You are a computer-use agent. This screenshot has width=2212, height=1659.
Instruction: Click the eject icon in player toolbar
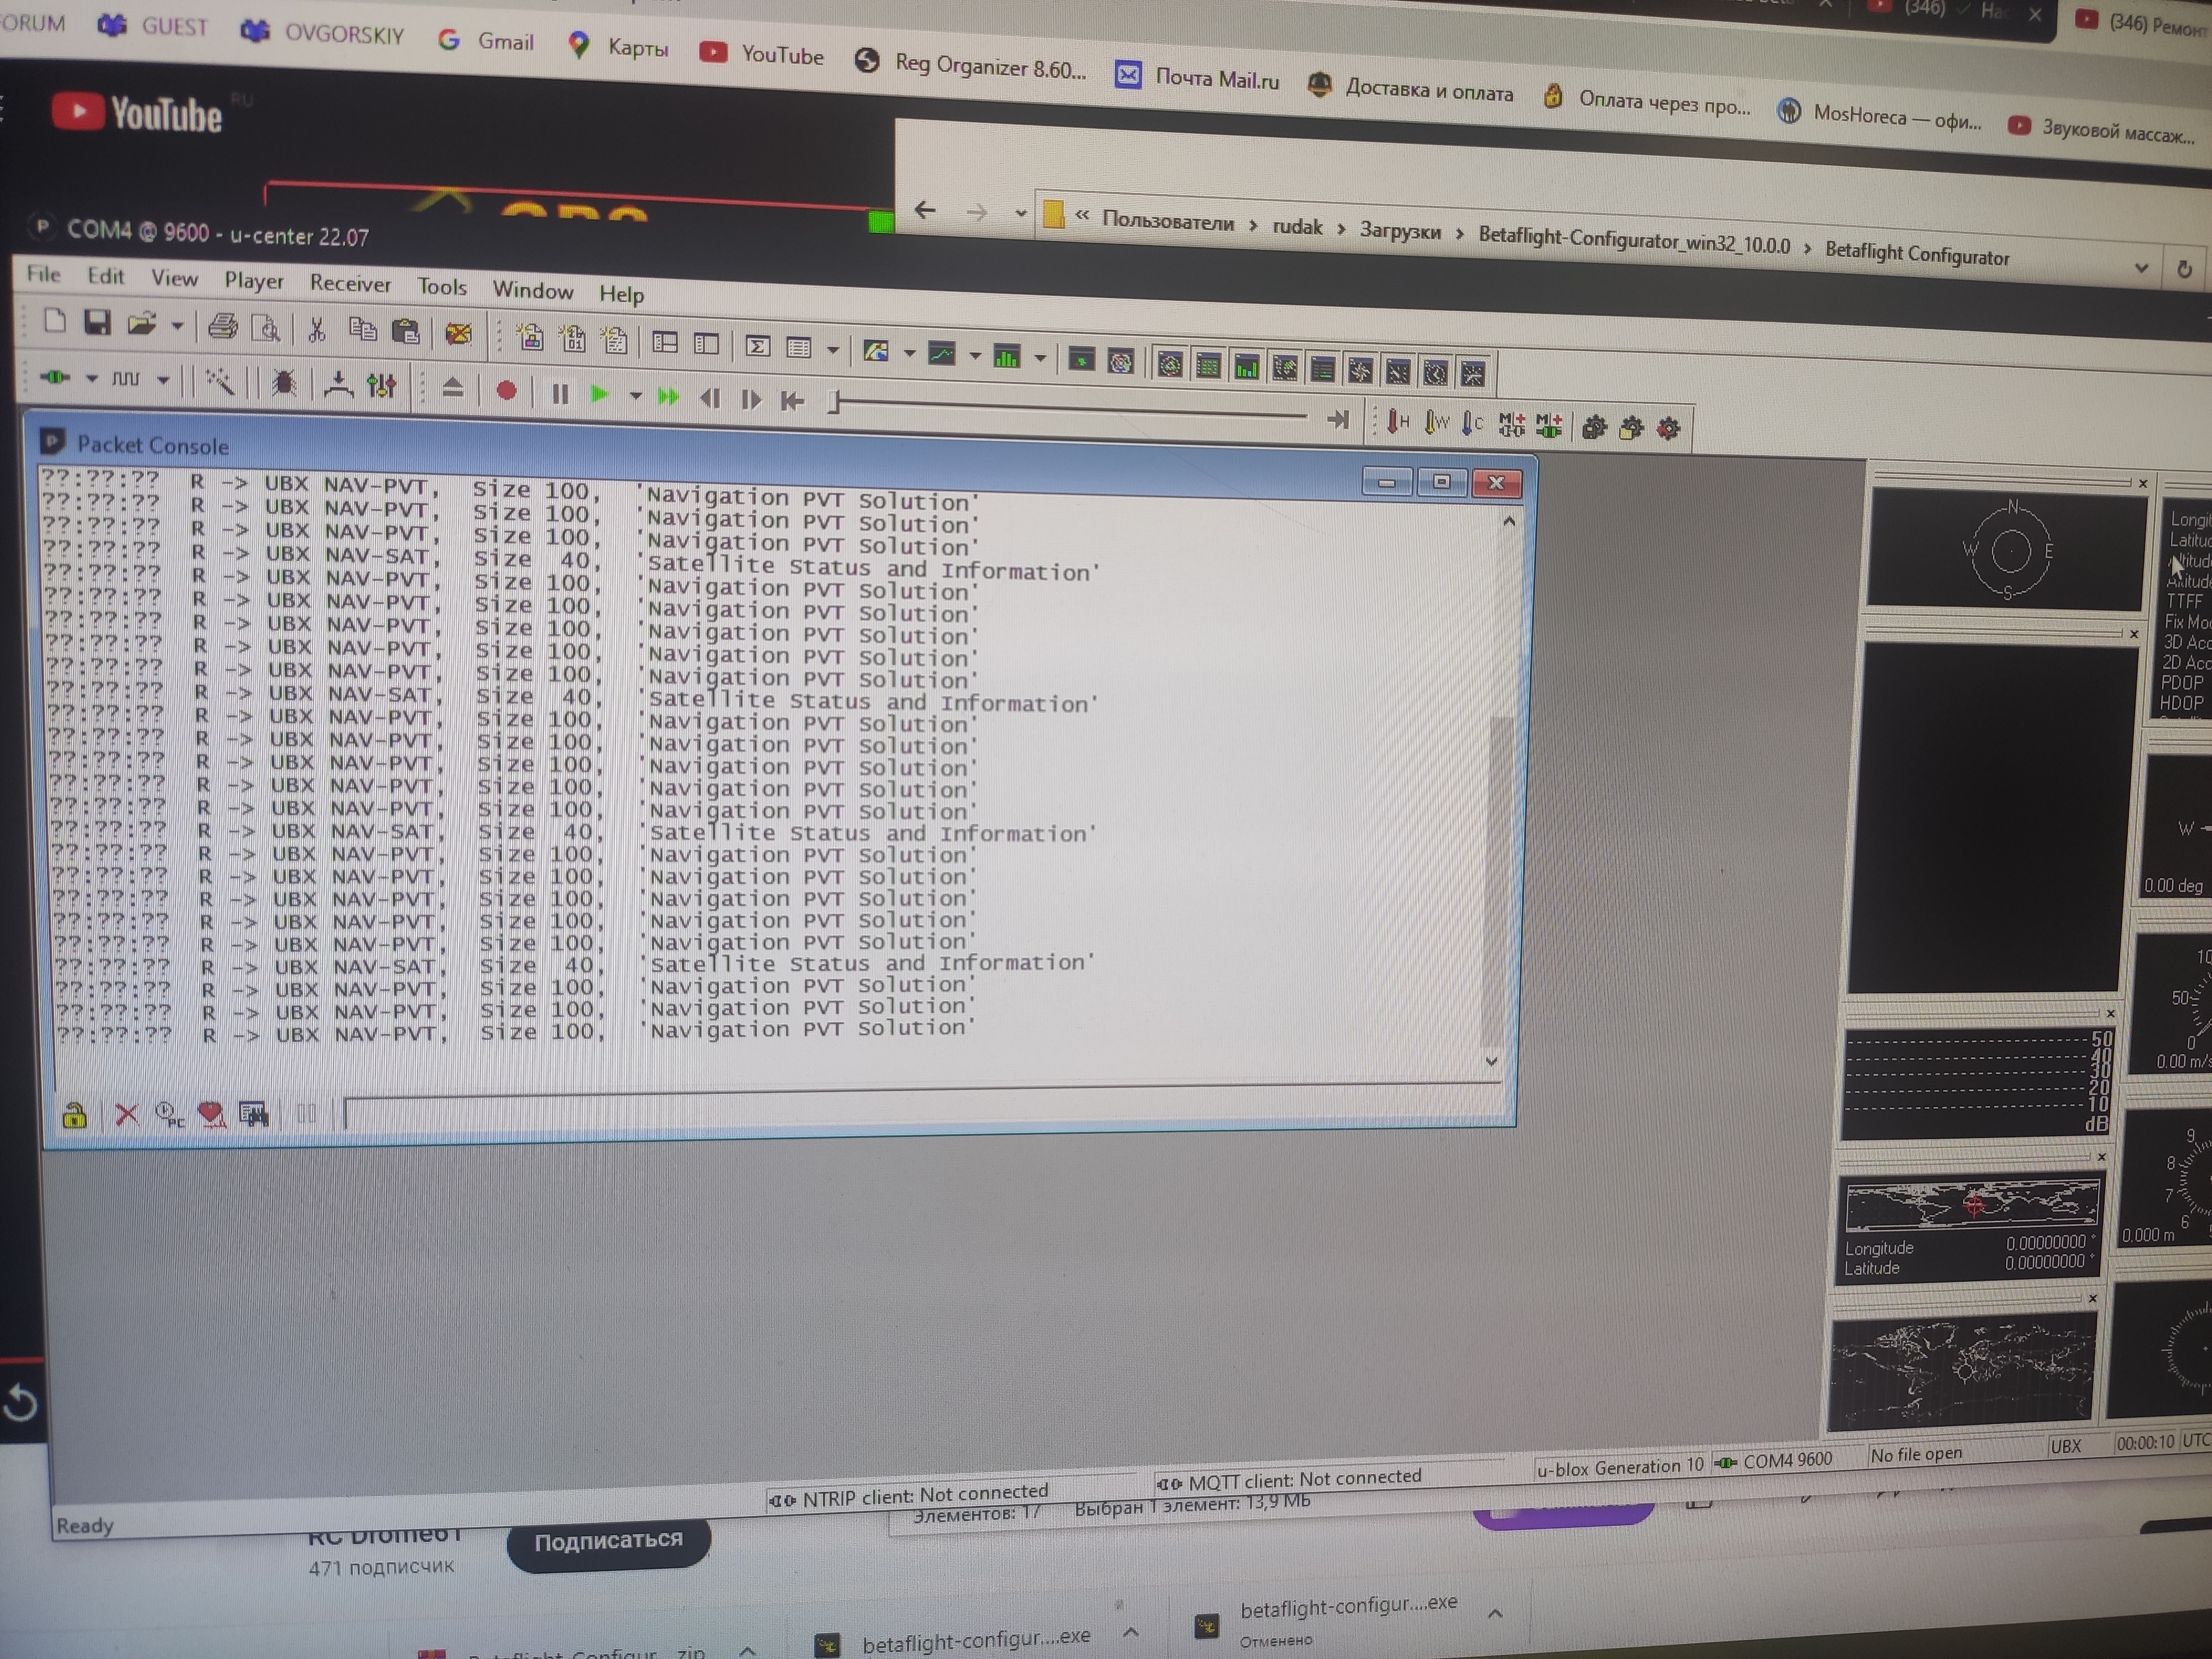[x=452, y=388]
